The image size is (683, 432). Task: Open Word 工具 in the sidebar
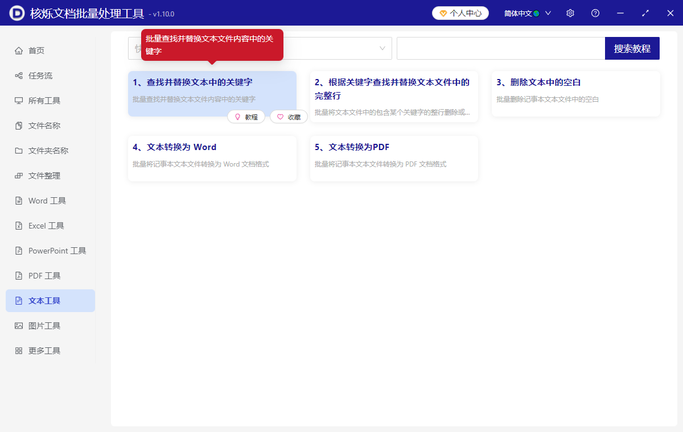(44, 200)
